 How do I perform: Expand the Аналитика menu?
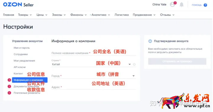[101, 15]
